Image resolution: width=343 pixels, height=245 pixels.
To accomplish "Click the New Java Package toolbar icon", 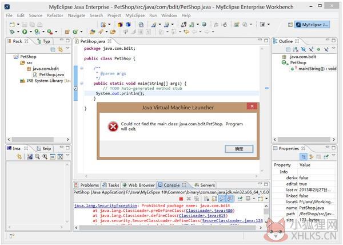I will click(x=67, y=32).
